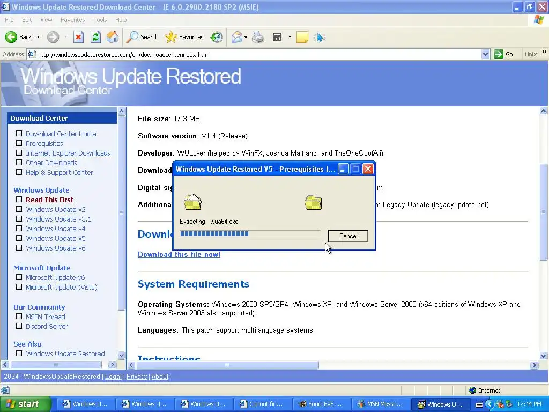Image resolution: width=549 pixels, height=412 pixels.
Task: Open Internet Explorer Downloads sidebar link
Action: 68,153
